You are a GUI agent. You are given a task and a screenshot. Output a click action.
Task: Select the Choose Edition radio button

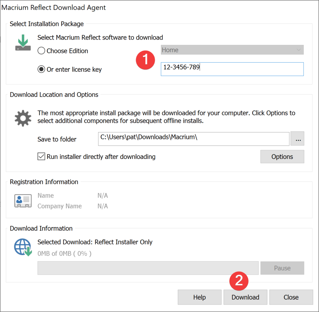(x=41, y=51)
